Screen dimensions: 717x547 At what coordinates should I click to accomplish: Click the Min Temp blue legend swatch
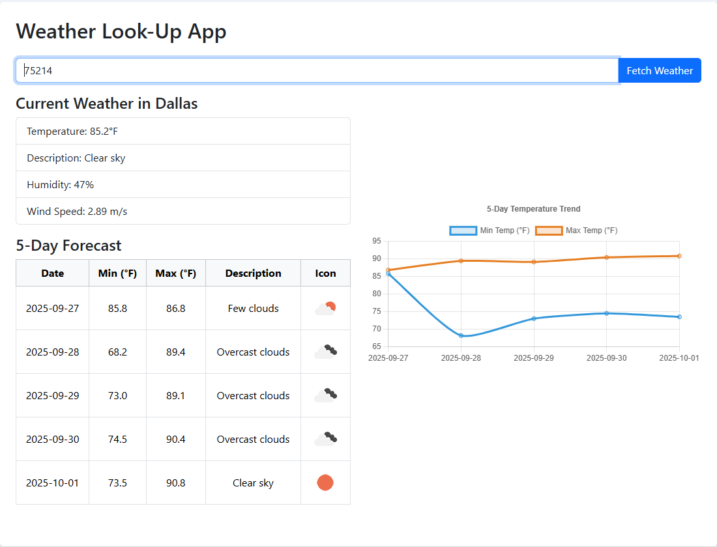click(463, 231)
